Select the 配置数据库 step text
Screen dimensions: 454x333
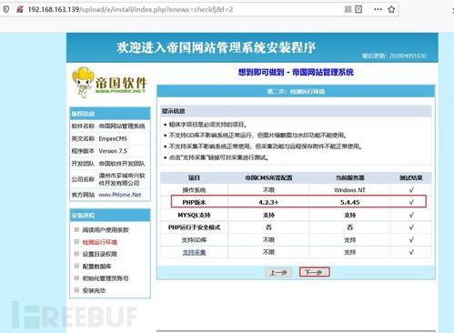click(96, 267)
